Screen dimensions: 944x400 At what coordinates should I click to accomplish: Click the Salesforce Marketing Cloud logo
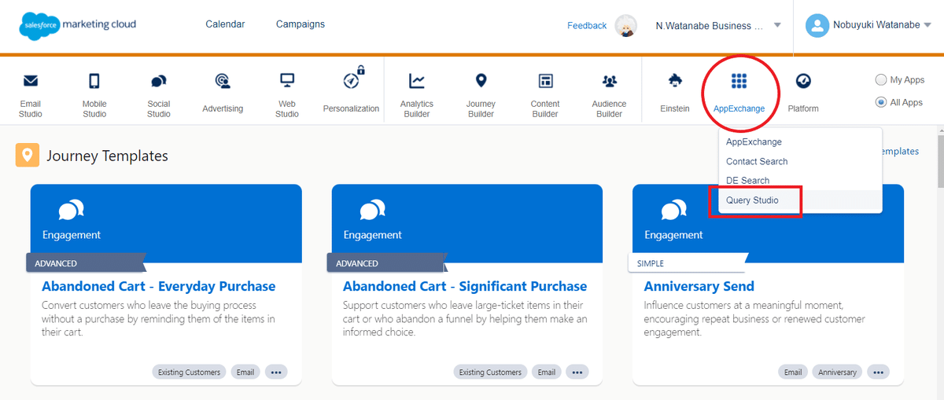(77, 25)
